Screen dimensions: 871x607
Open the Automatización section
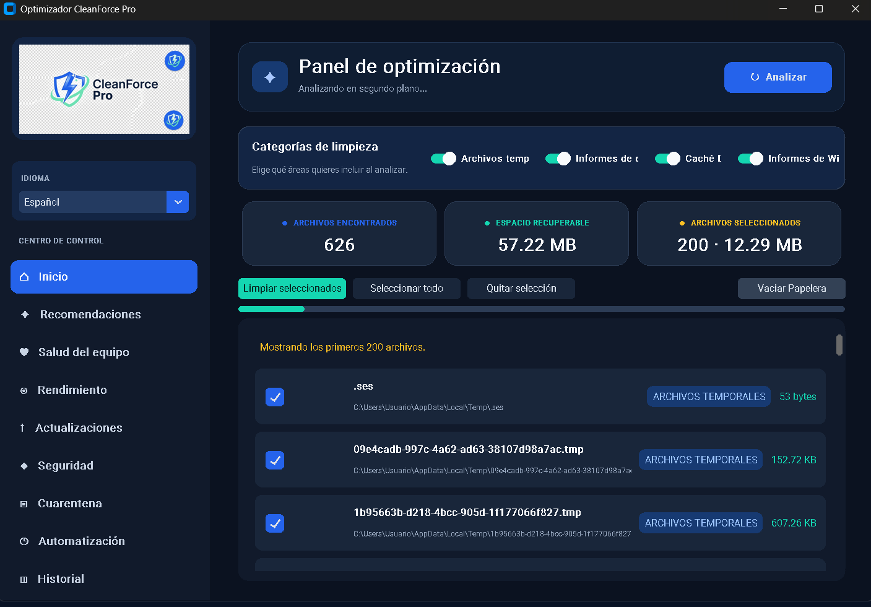[x=104, y=541]
